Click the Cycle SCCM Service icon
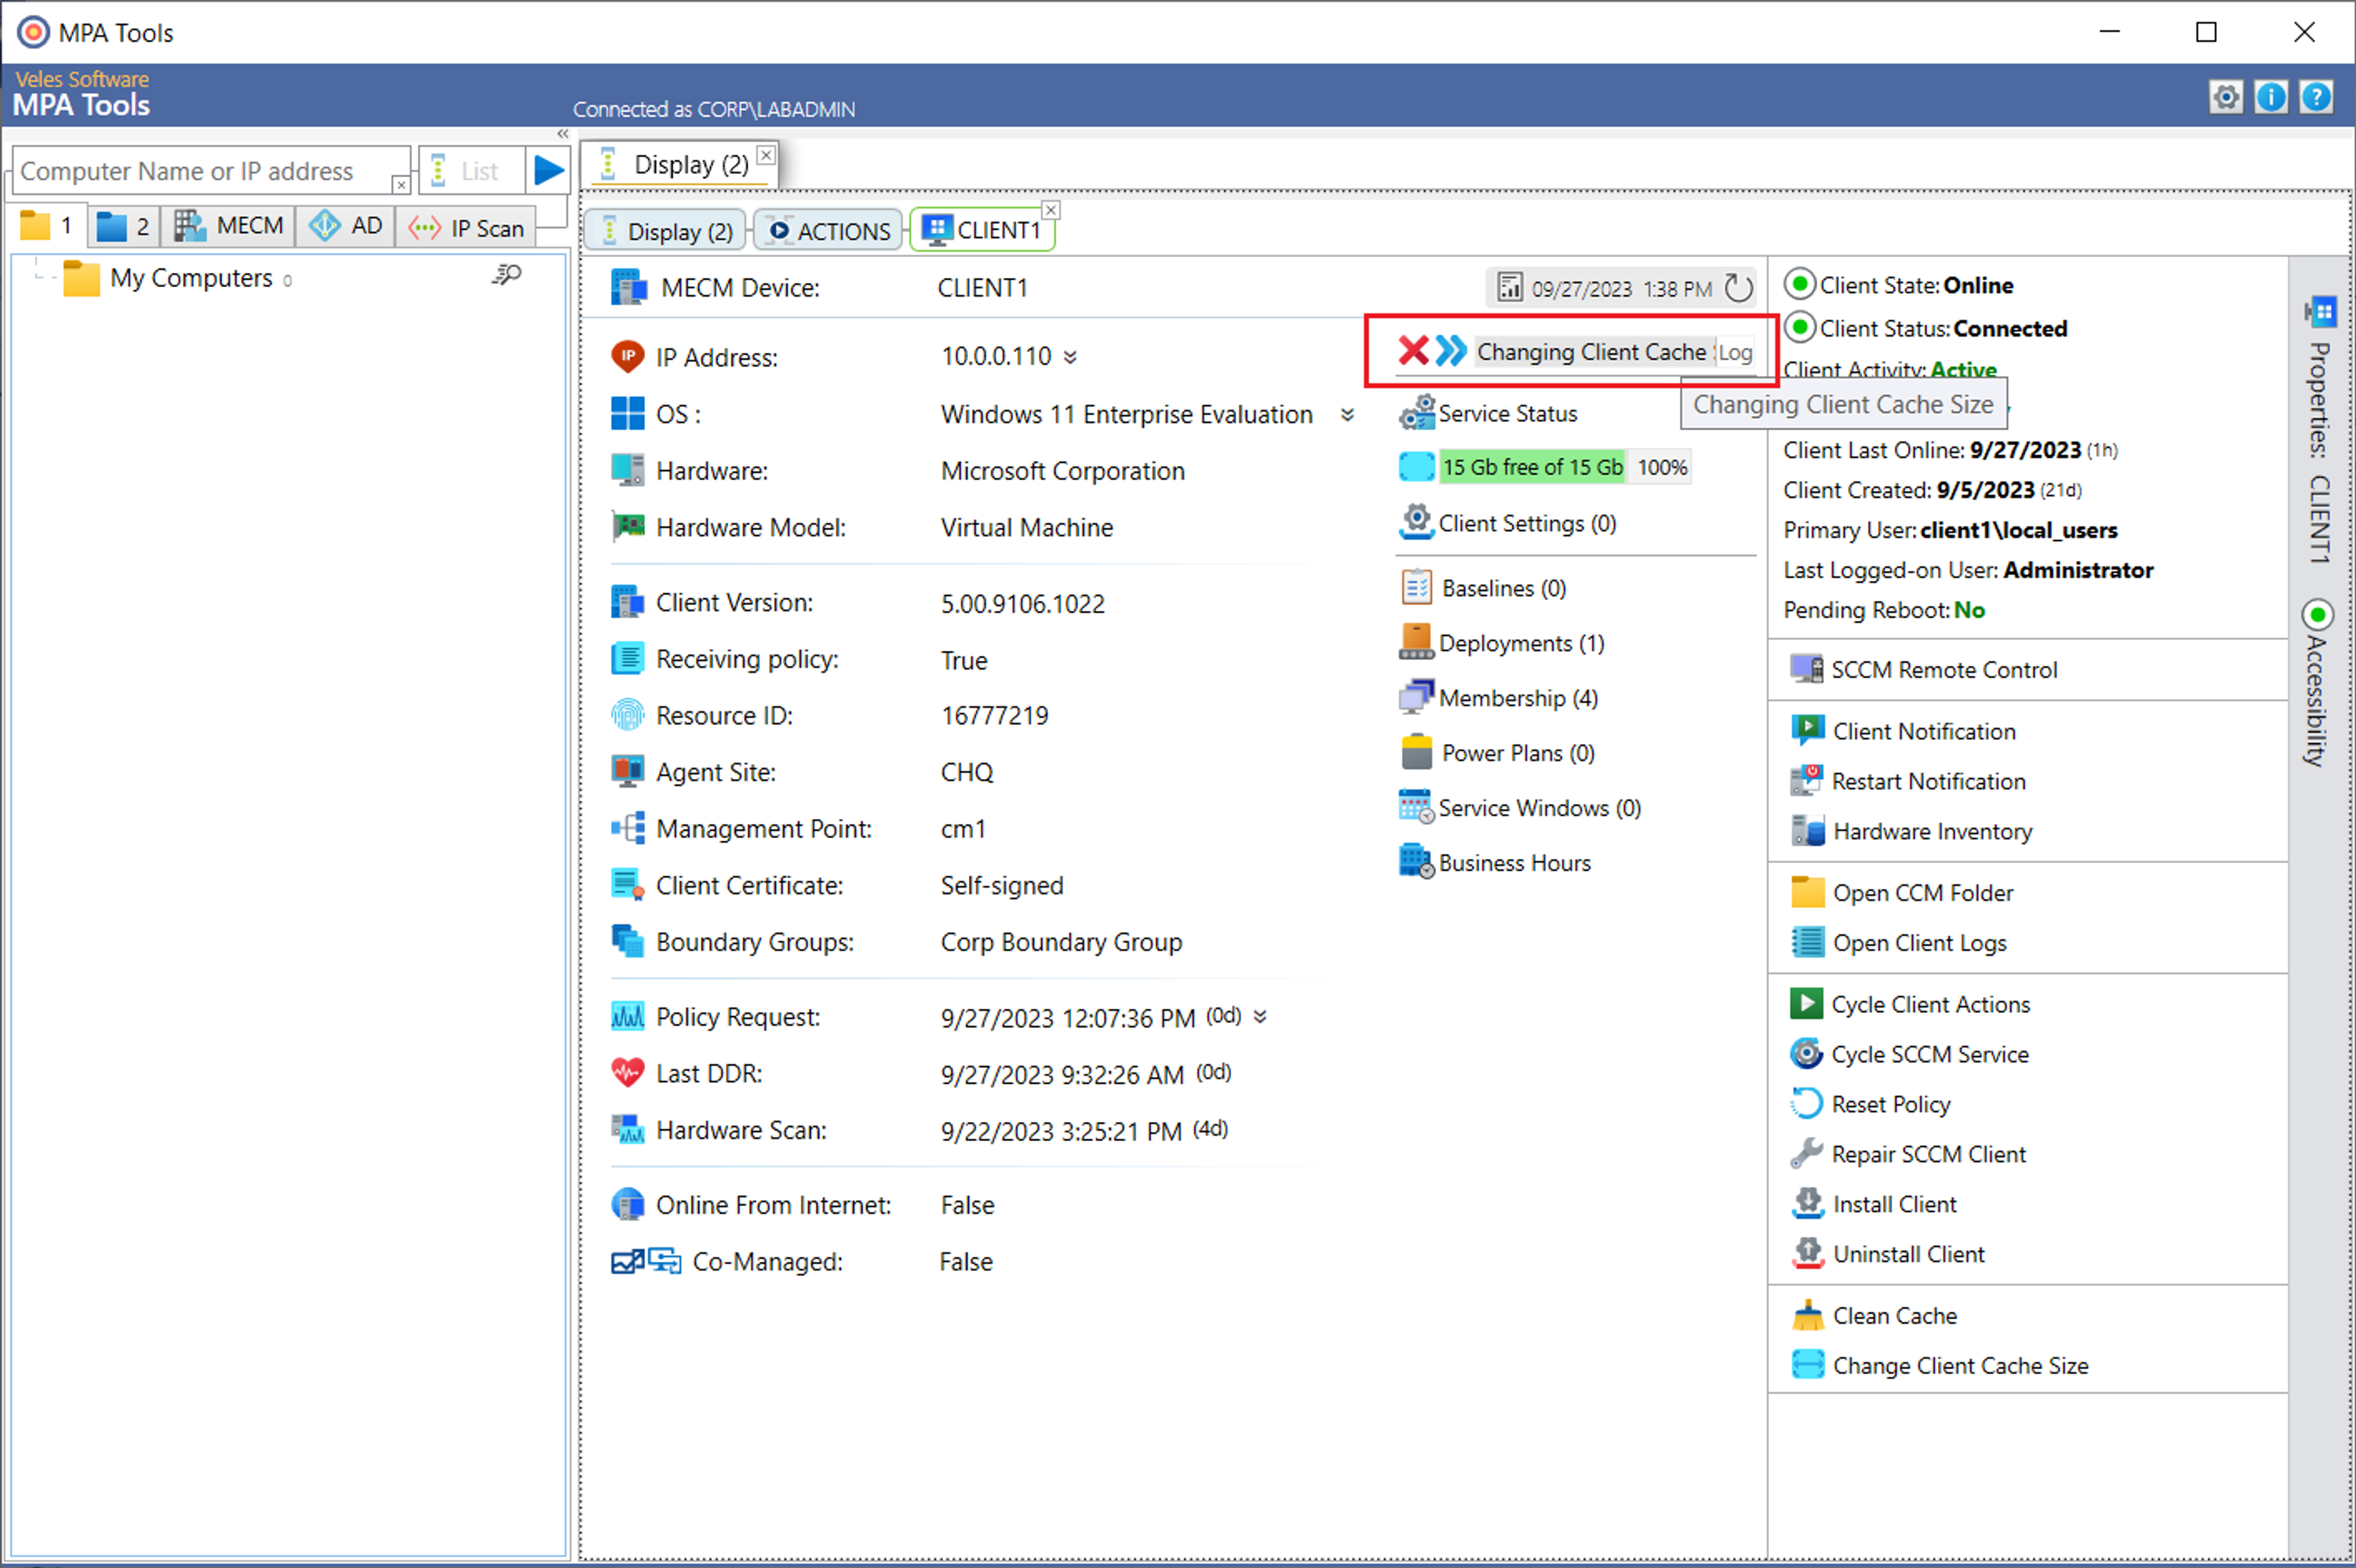The height and width of the screenshot is (1568, 2356). pos(1806,1053)
